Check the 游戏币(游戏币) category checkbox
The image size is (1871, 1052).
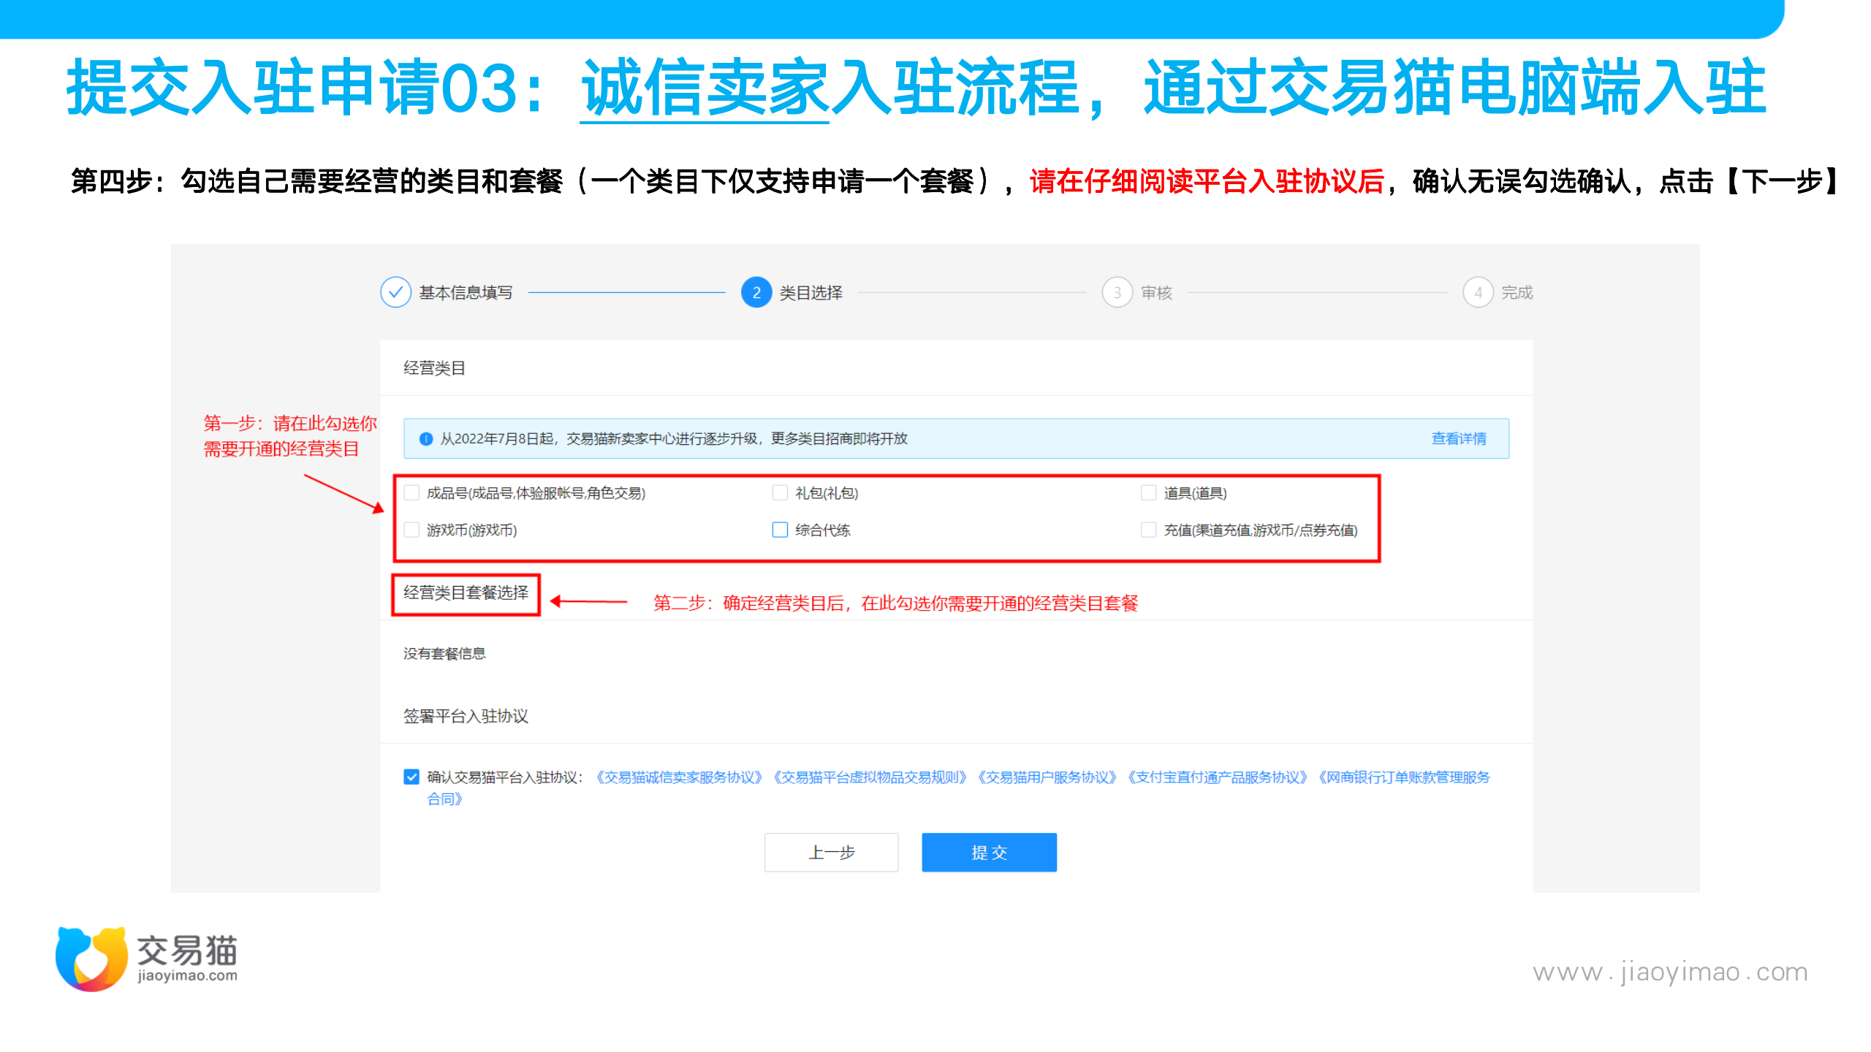point(411,530)
